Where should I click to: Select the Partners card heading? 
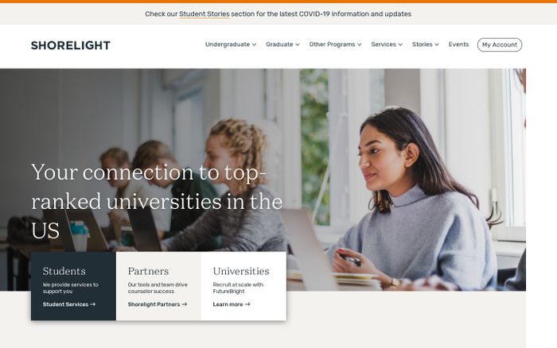point(149,271)
